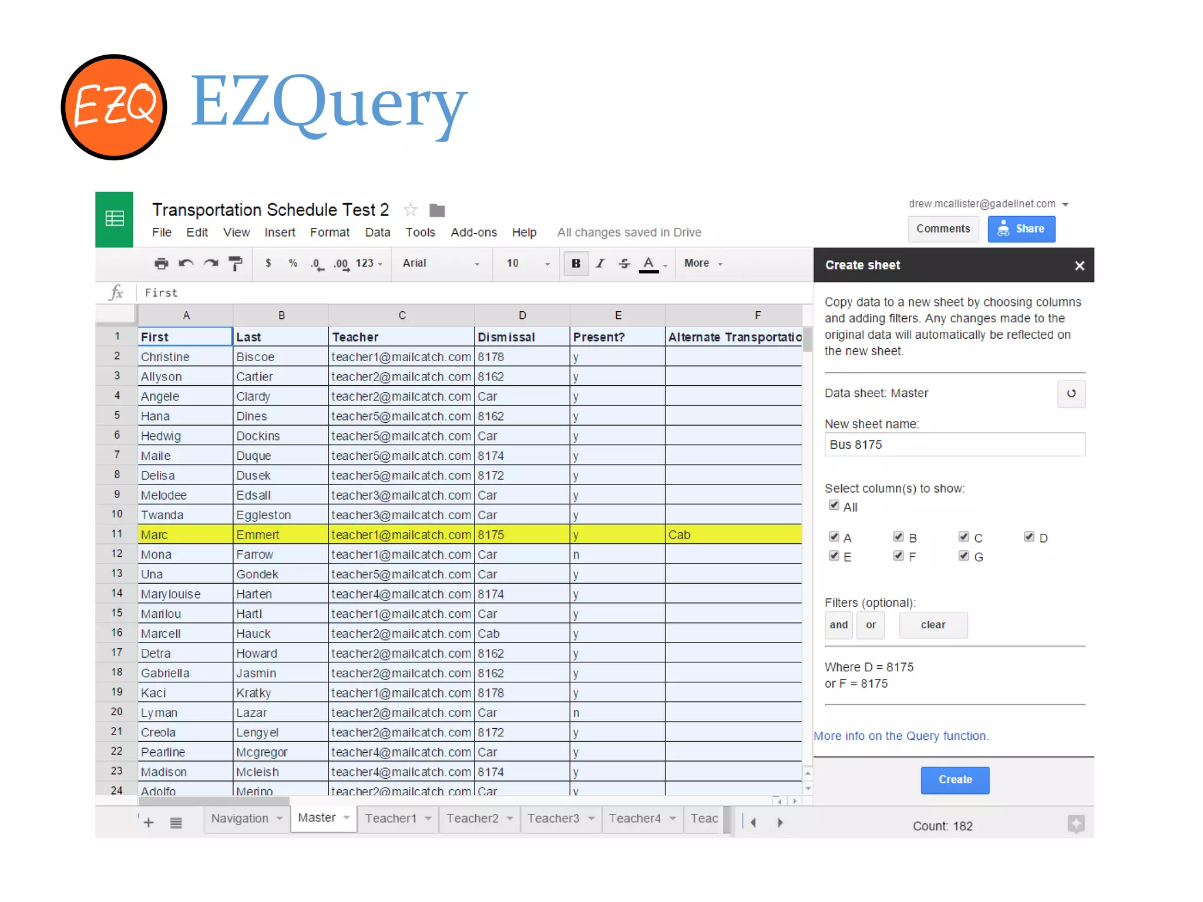Viewport: 1203px width, 902px height.
Task: Open the Add-ons menu
Action: coord(473,233)
